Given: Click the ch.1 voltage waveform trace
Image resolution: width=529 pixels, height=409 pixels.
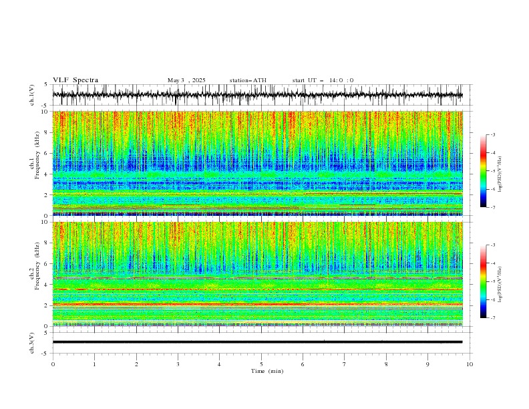Looking at the screenshot, I should click(257, 95).
